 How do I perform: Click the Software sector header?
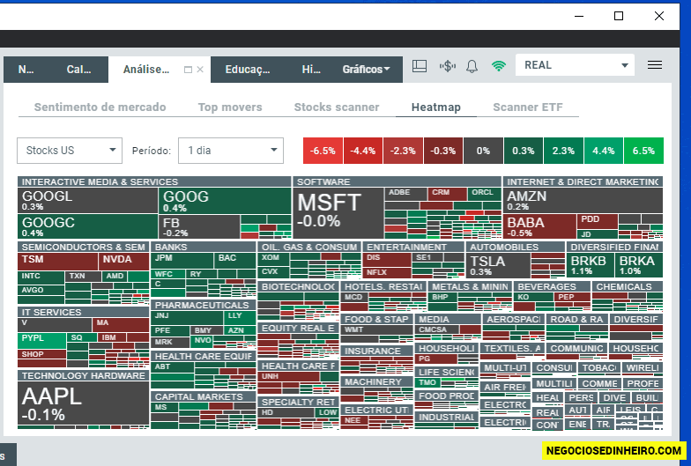397,181
